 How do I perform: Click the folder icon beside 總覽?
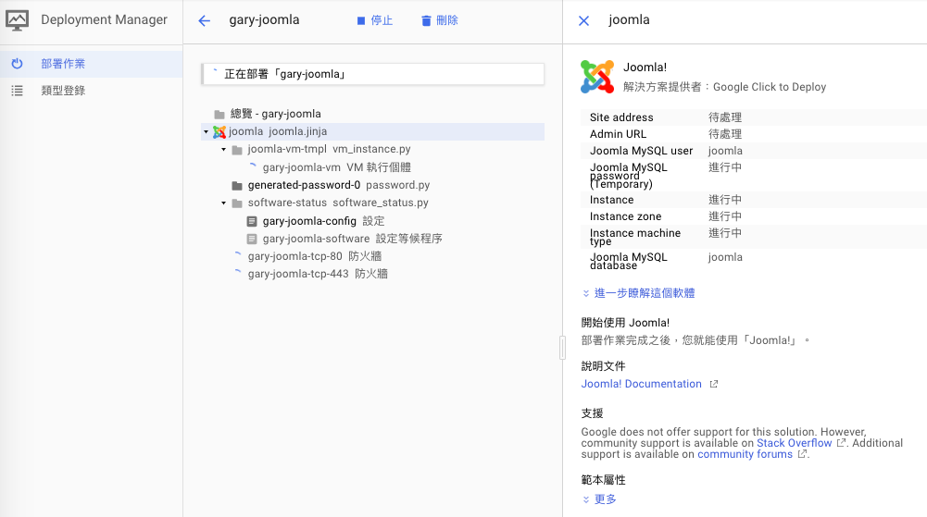(219, 114)
